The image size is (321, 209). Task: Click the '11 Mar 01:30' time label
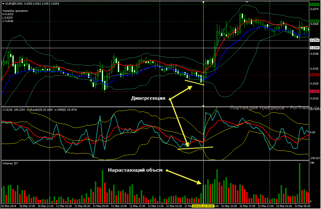click(64, 206)
